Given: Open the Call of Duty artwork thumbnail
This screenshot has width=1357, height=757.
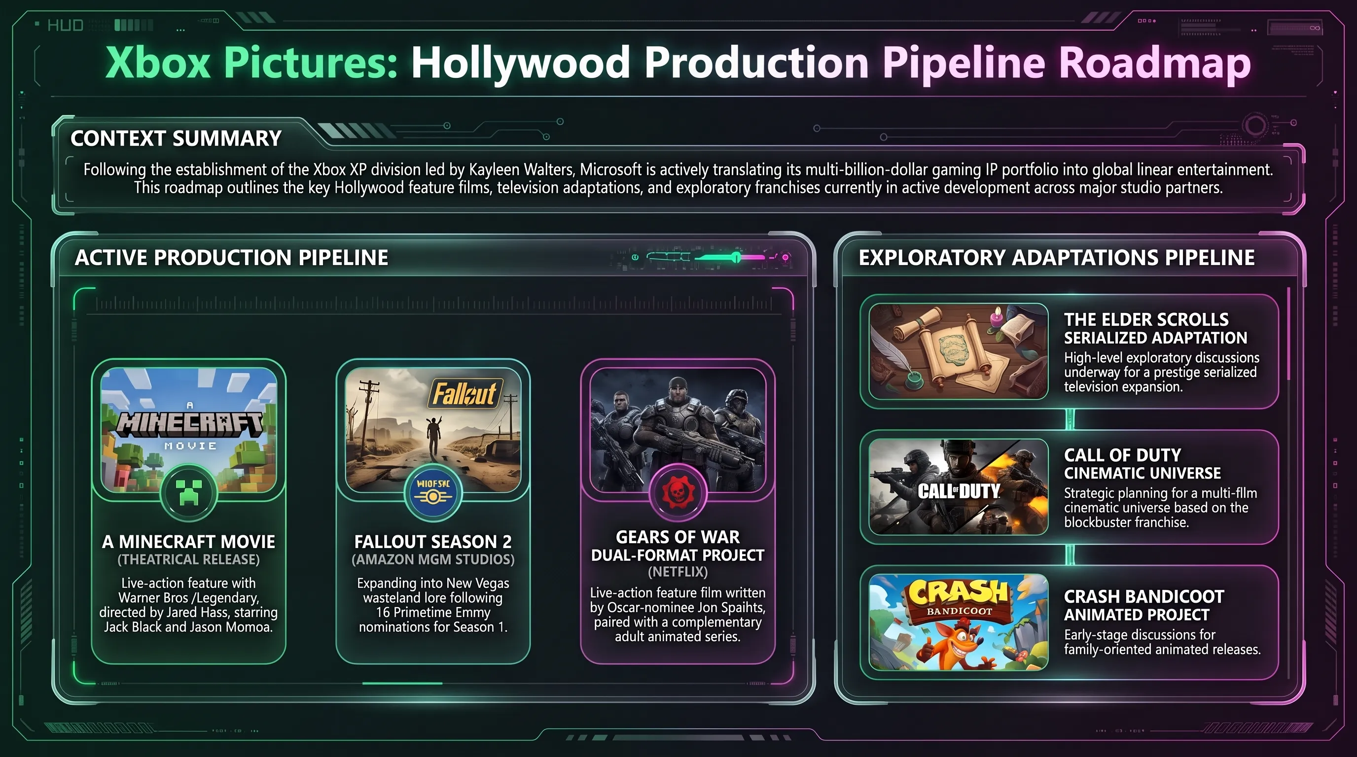Looking at the screenshot, I should click(x=958, y=487).
